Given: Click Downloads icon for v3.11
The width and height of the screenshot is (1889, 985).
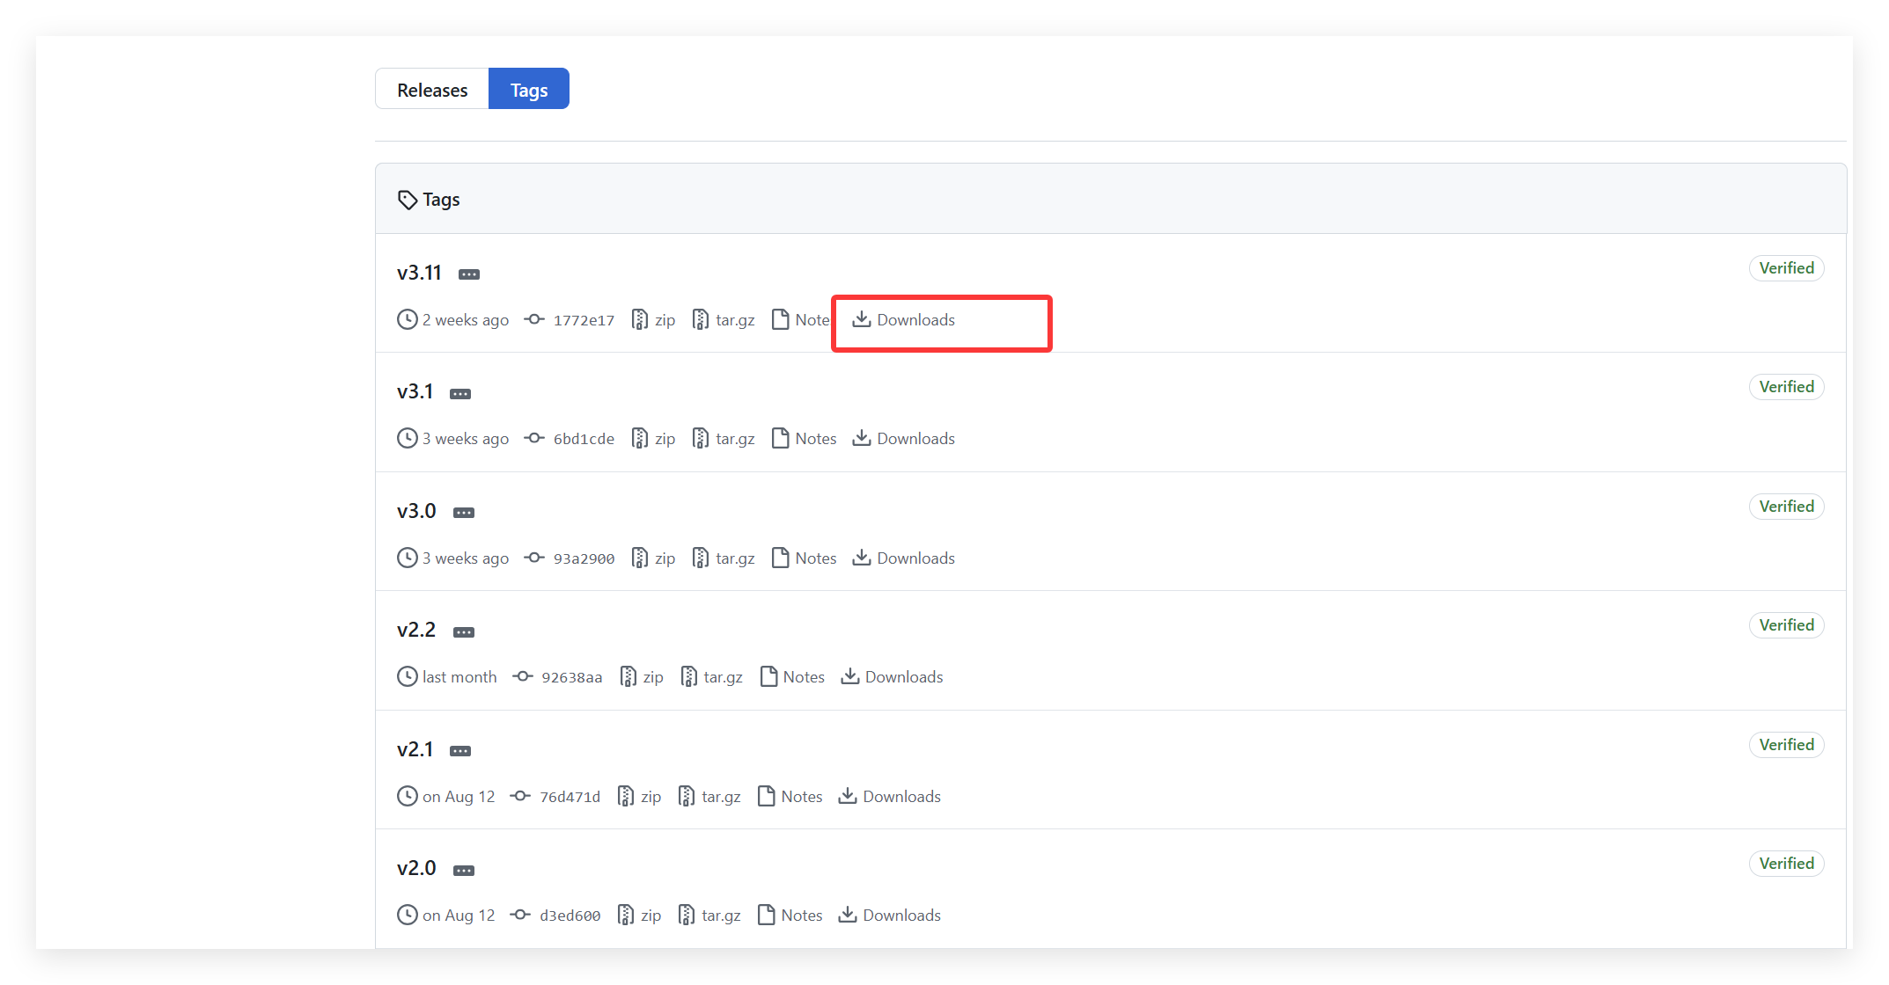Looking at the screenshot, I should [862, 319].
